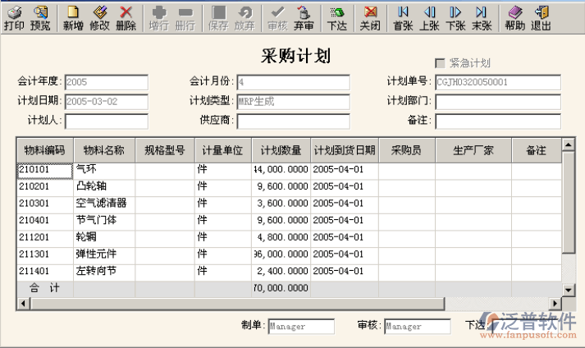The image size is (585, 348).
Task: Click the 退出 (Exit) toolbar icon
Action: pos(541,17)
